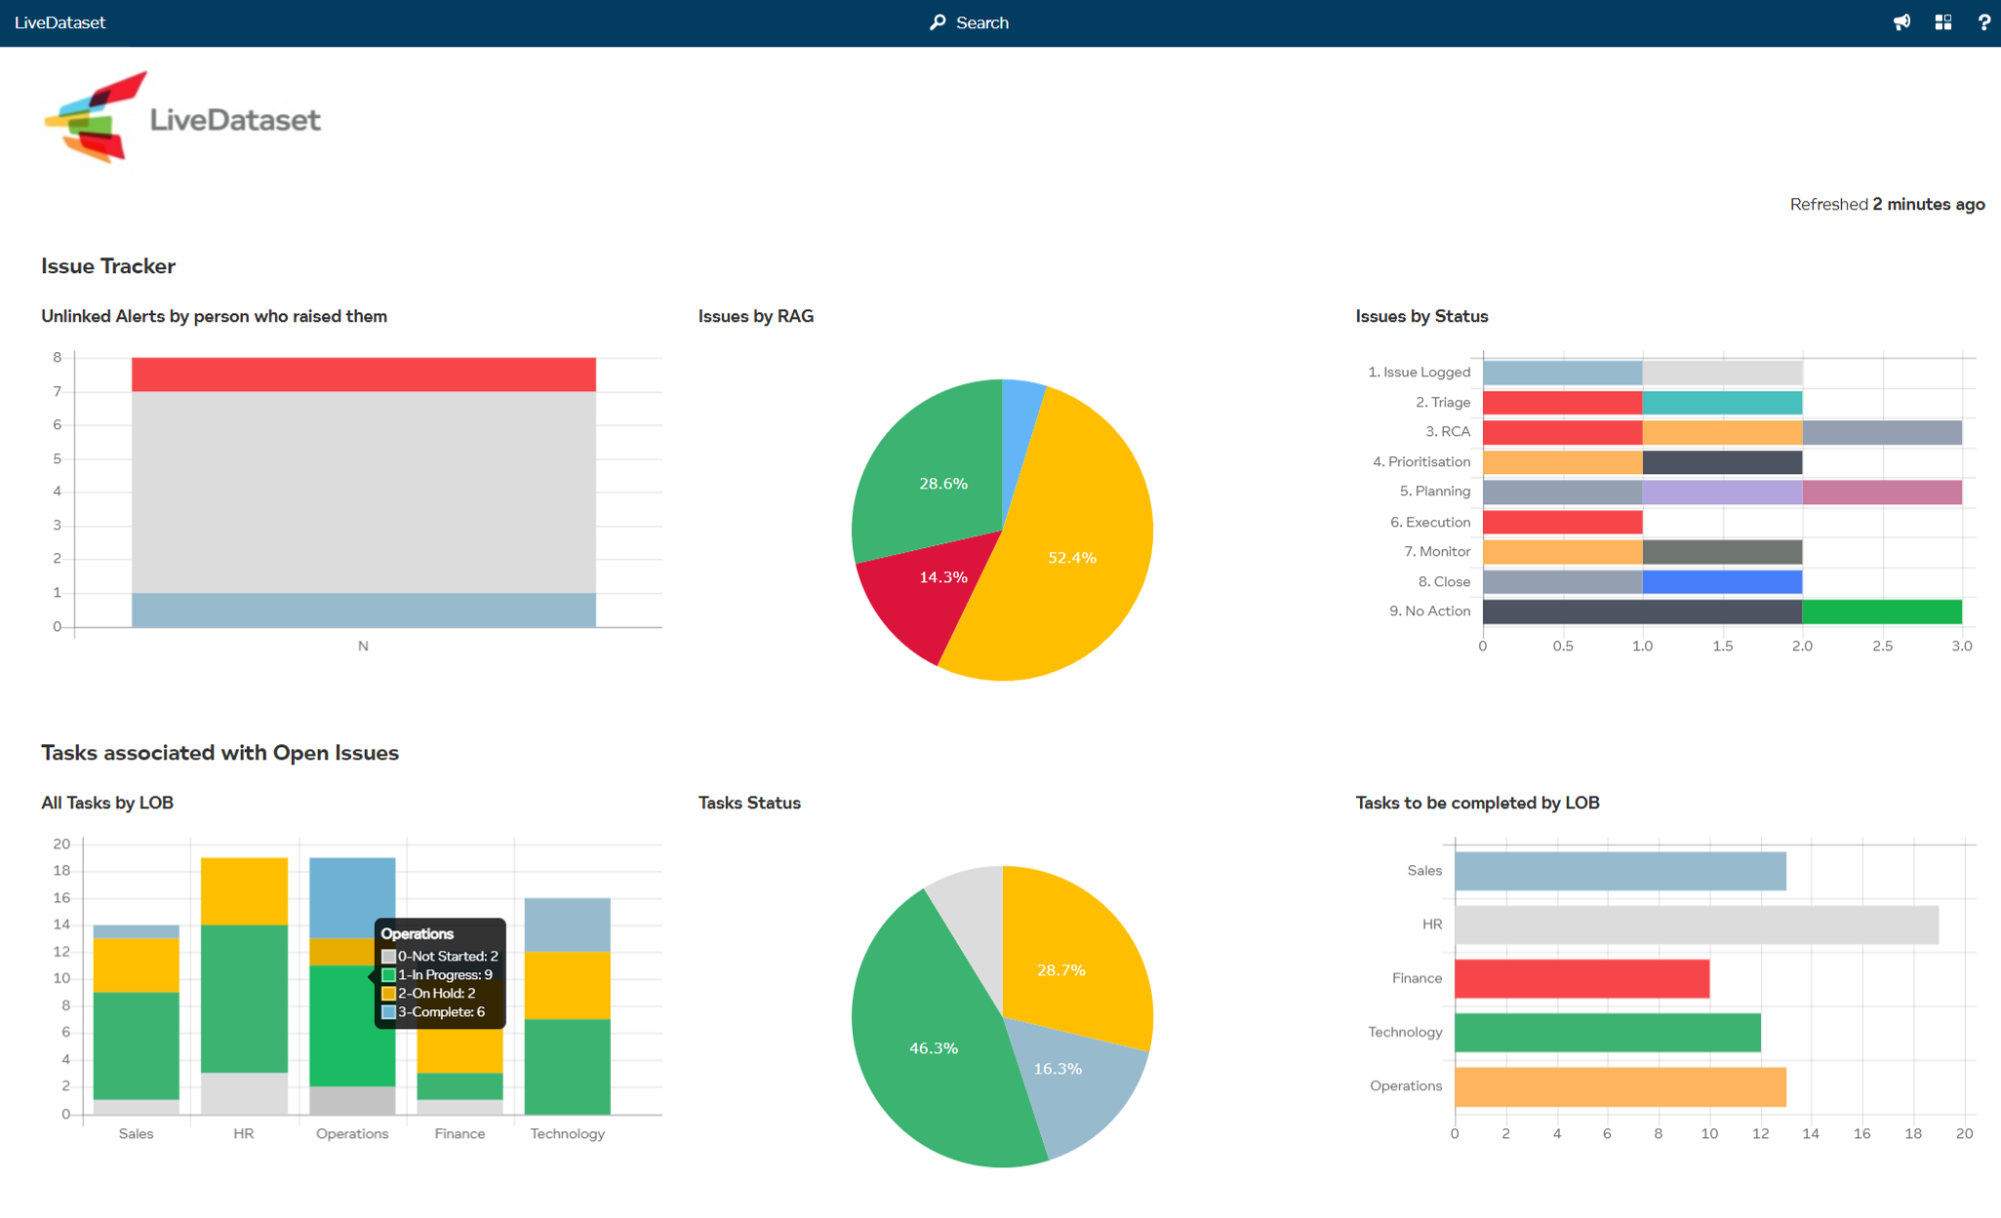Click the megaphone announcements icon
This screenshot has height=1218, width=2001.
(1901, 22)
